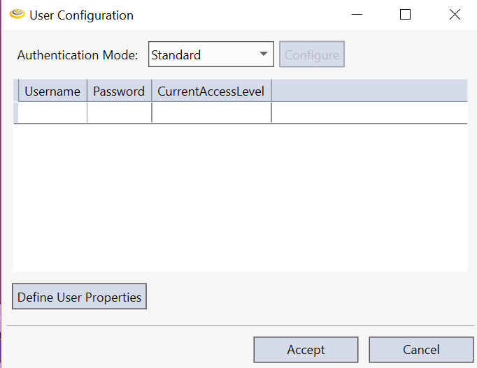Click the CurrentAccessLevel column header

211,91
